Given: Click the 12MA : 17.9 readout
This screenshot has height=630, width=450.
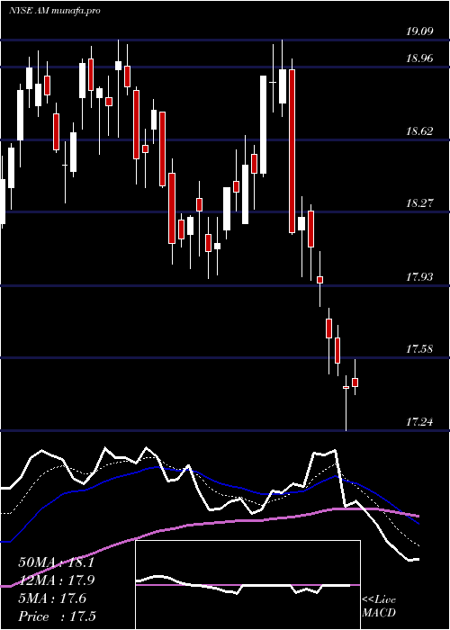Looking at the screenshot, I should pos(56,580).
